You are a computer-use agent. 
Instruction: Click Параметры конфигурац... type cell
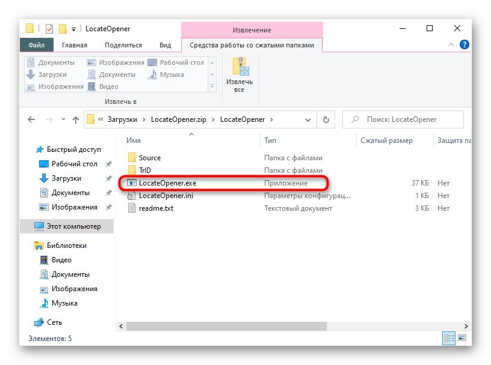[307, 196]
